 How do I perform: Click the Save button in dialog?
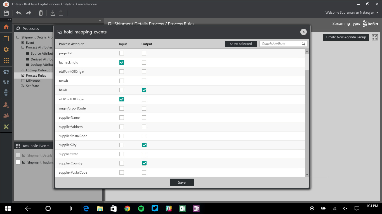182,182
